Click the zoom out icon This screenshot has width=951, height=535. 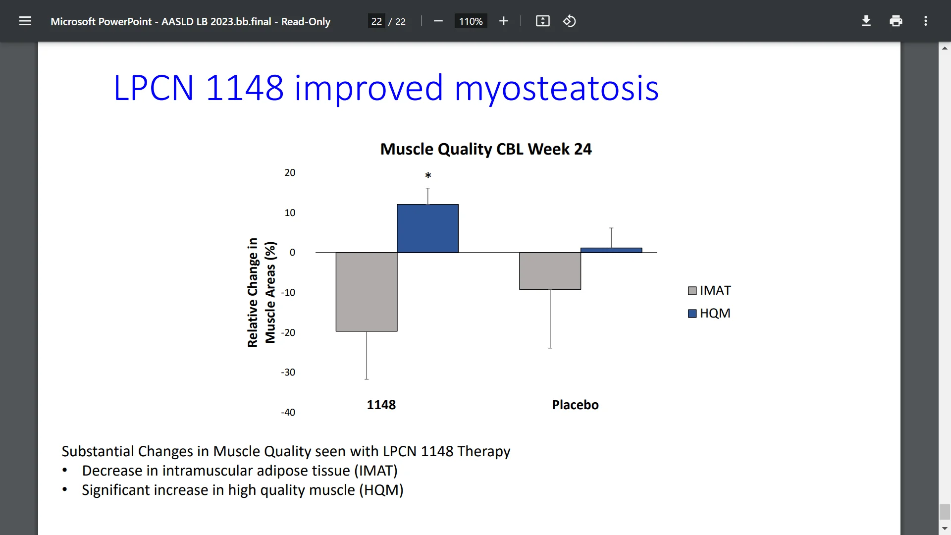tap(438, 21)
